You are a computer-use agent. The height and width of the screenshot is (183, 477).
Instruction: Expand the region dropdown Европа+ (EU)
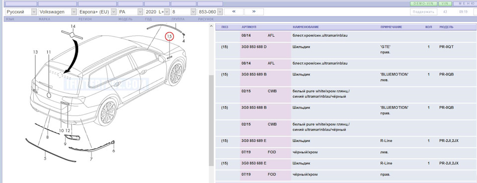pyautogui.click(x=97, y=12)
